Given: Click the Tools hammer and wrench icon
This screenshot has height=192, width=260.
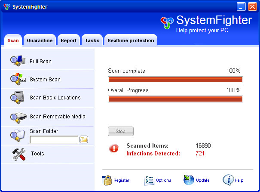Looking at the screenshot, I should tap(19, 154).
